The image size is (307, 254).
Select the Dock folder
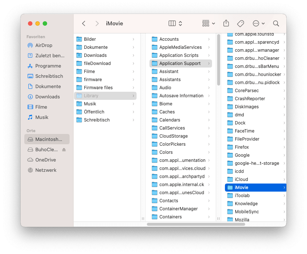pos(256,123)
